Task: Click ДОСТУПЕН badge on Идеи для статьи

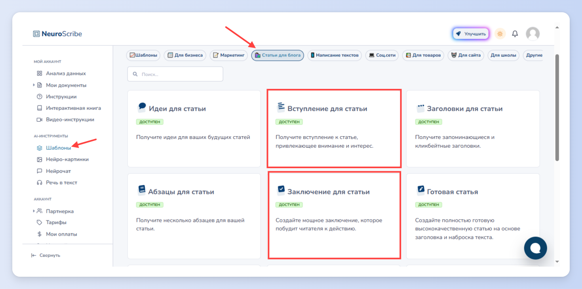Action: [150, 122]
